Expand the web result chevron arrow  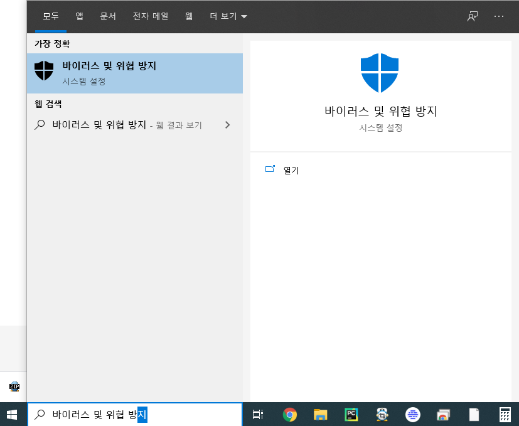point(227,125)
